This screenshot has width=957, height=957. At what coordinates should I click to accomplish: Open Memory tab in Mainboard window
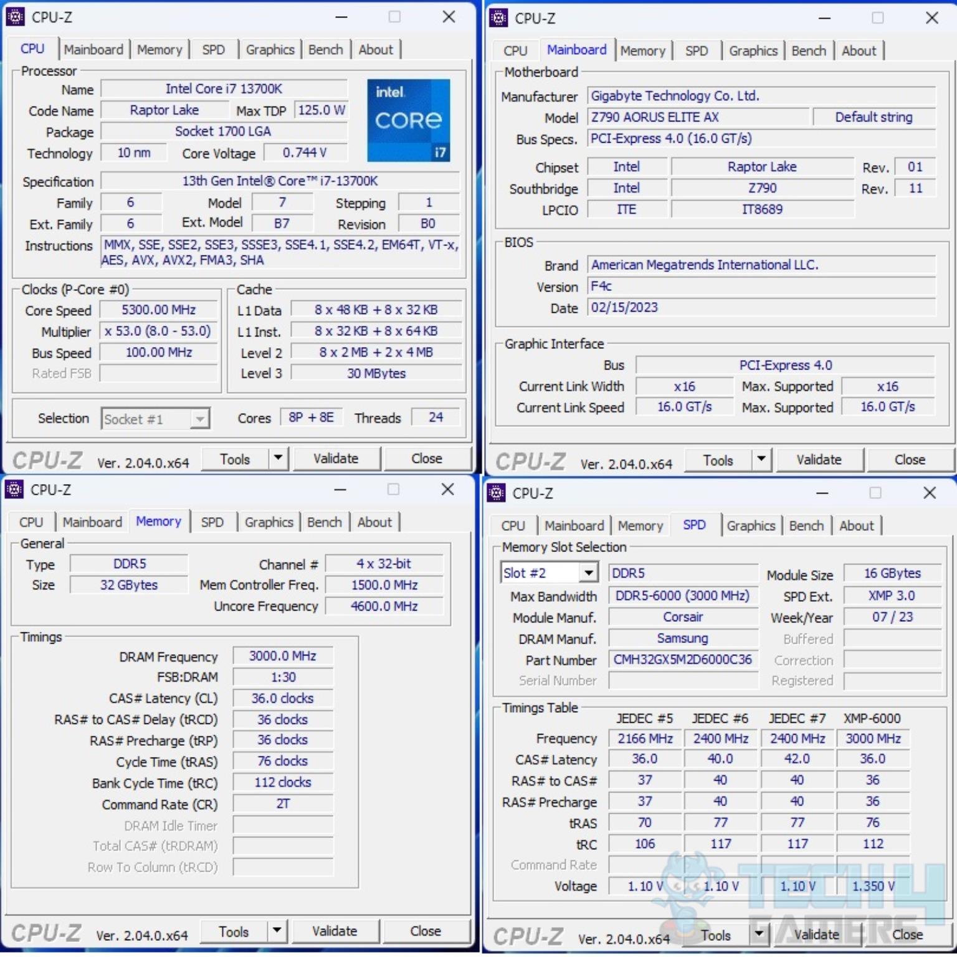pos(643,51)
